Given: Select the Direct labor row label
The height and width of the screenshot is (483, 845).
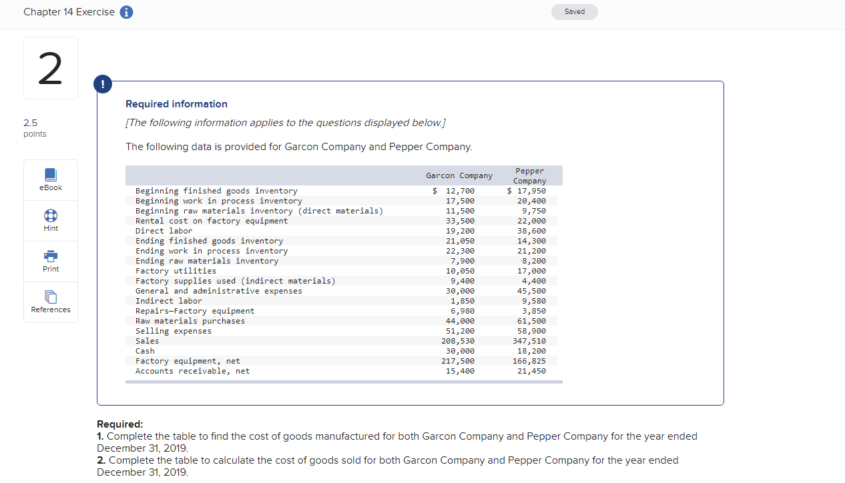Looking at the screenshot, I should [x=164, y=231].
